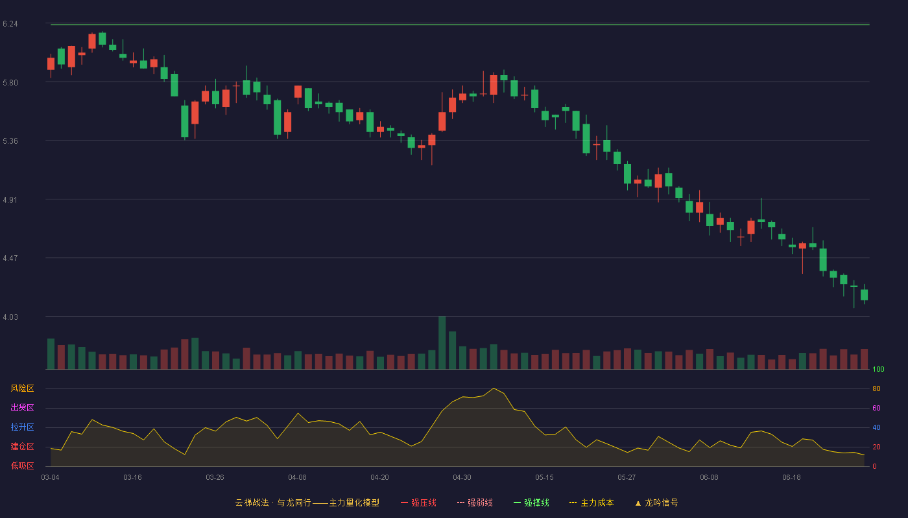Toggle the 强撑线 legend item
This screenshot has width=908, height=518.
(531, 502)
